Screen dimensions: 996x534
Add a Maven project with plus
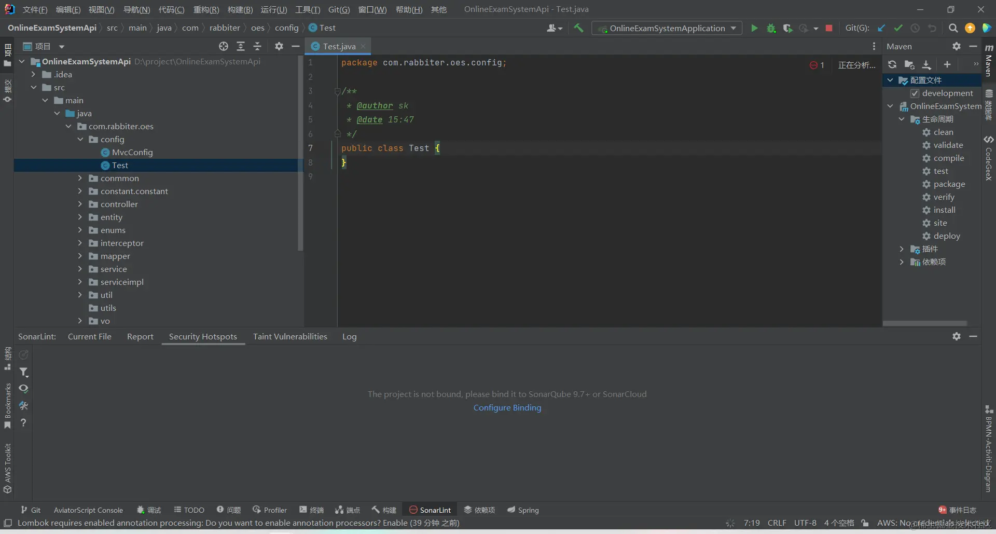tap(947, 64)
